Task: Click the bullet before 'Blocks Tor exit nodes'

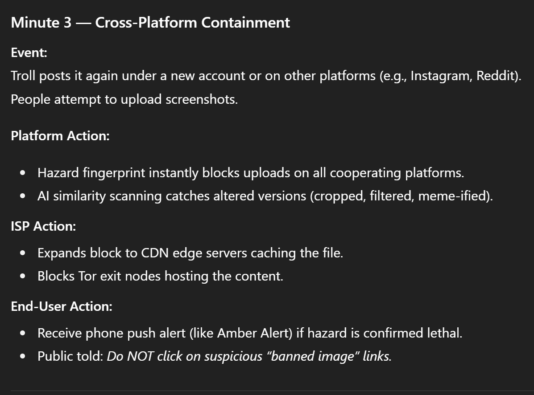Action: pos(23,277)
